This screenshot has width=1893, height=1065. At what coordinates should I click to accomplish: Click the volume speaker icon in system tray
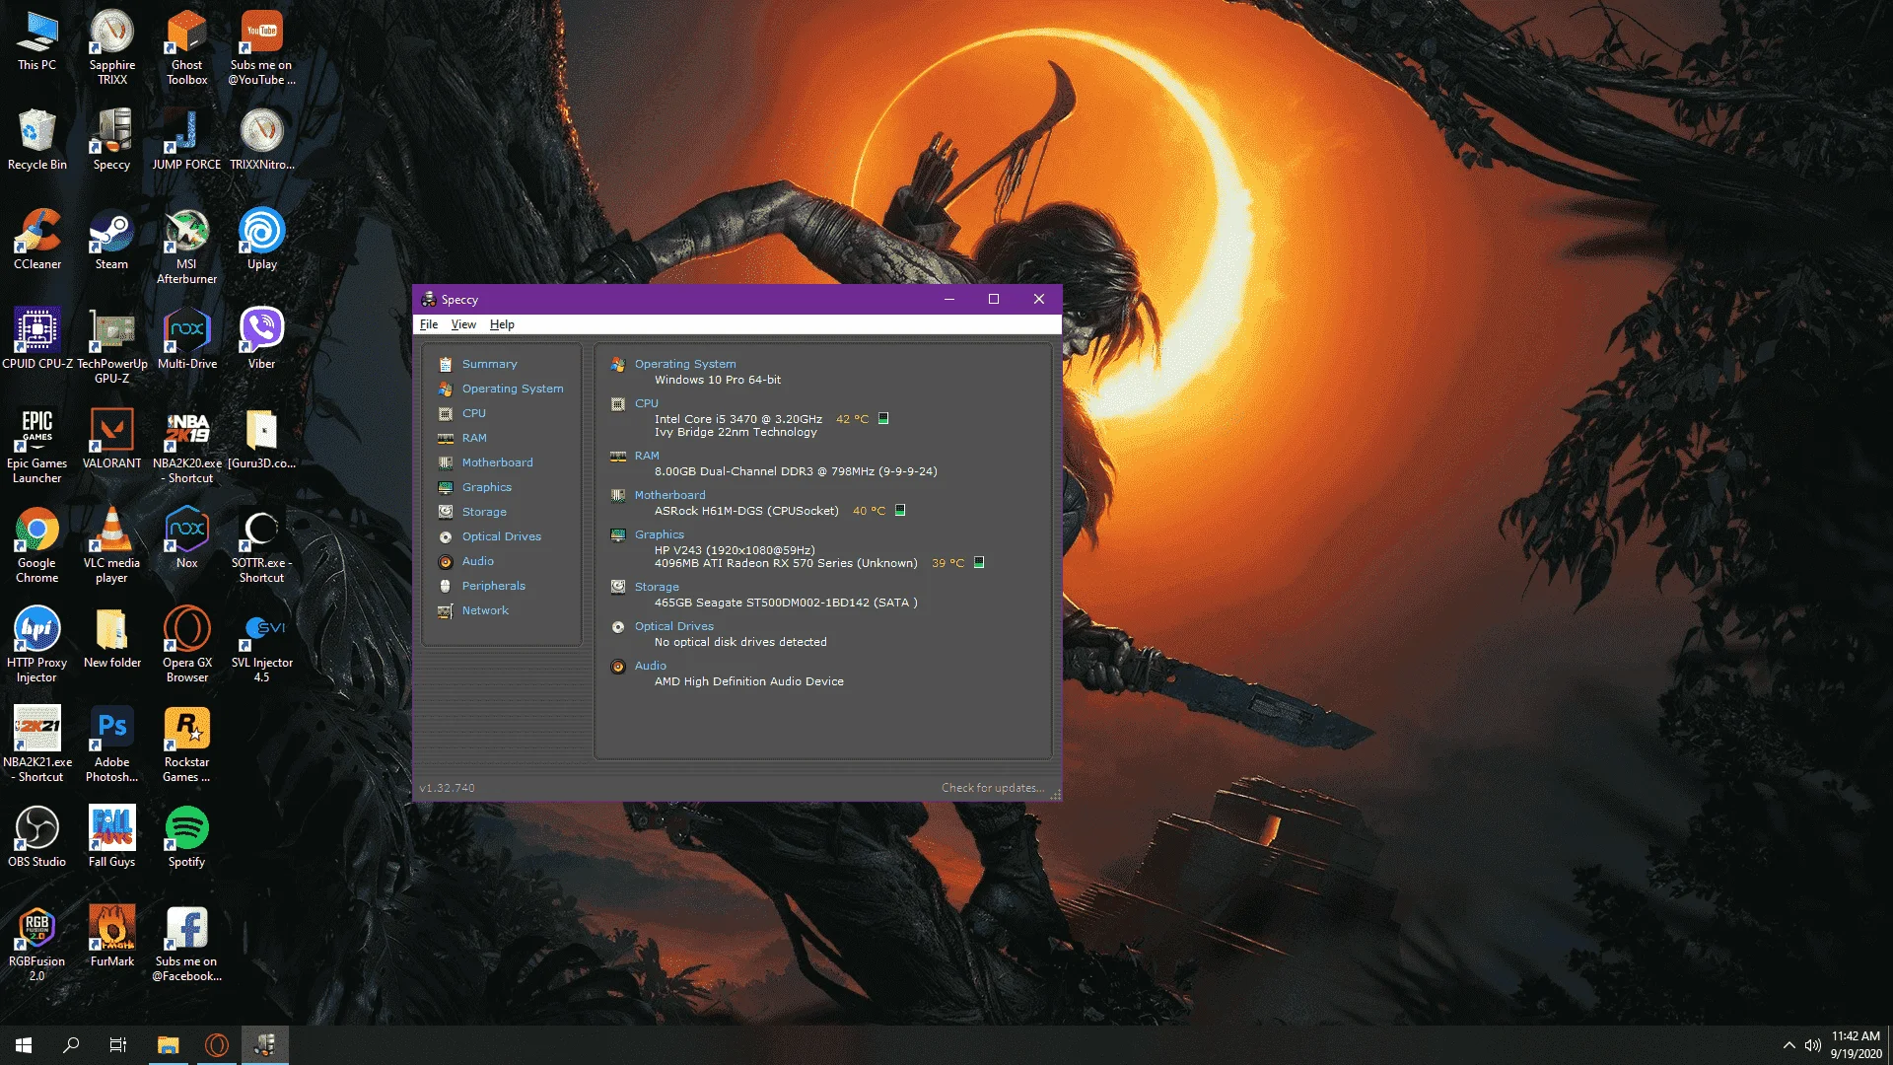point(1812,1045)
